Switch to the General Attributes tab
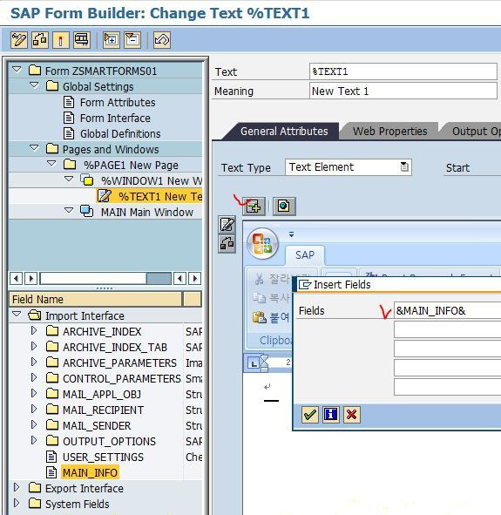 (x=284, y=132)
